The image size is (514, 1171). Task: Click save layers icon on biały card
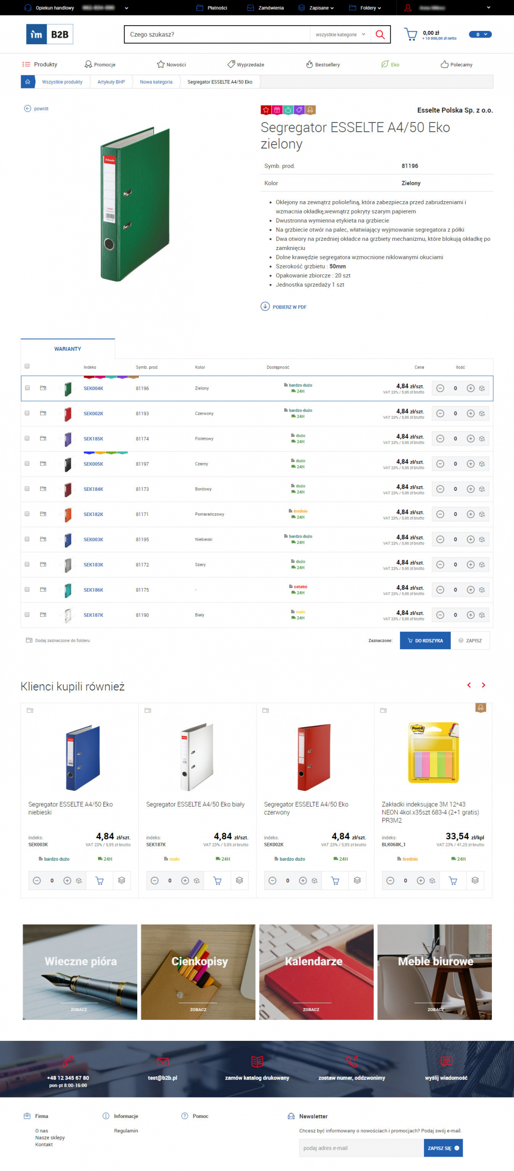coord(240,881)
